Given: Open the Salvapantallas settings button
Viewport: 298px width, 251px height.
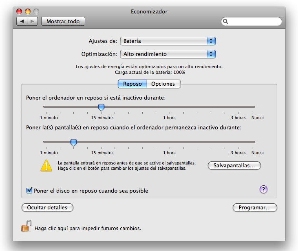Looking at the screenshot, I should (234, 166).
